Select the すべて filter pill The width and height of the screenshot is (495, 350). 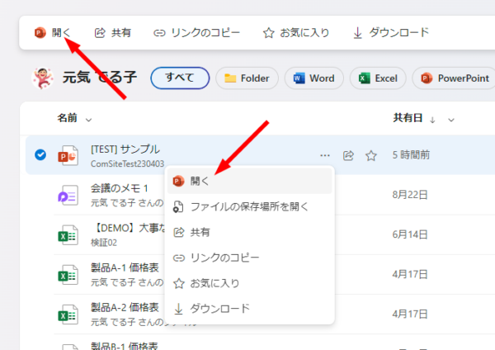(x=180, y=78)
